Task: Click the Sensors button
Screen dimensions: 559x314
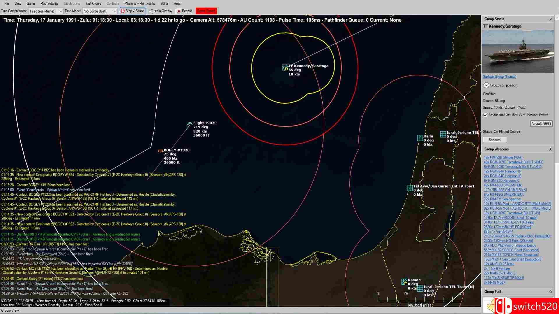Action: tap(494, 140)
